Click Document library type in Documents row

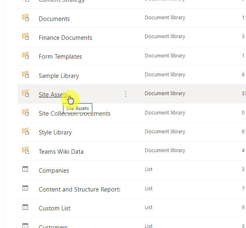(165, 18)
